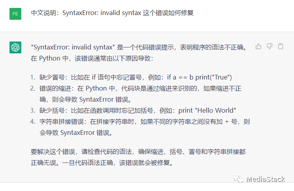Click the thumbs down feedback icon

tap(270, 46)
